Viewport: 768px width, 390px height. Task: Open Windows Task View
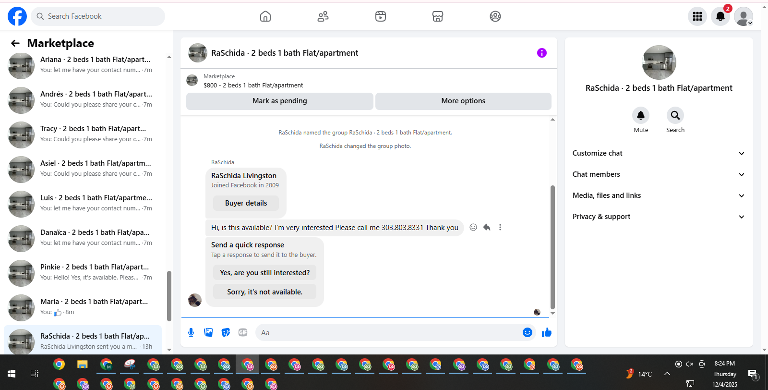35,374
